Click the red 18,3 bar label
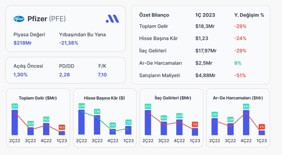 pos(62,127)
